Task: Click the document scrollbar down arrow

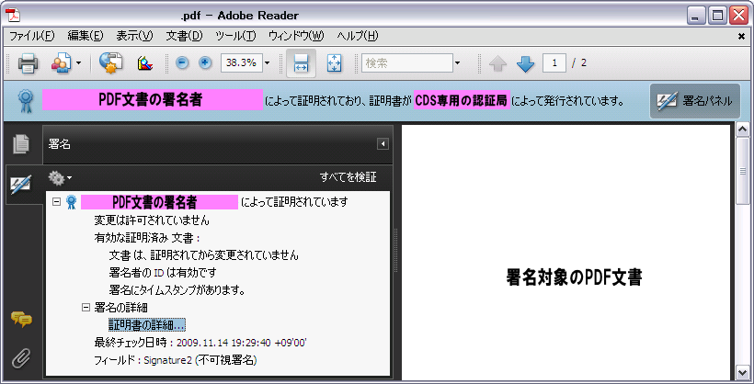Action: [x=743, y=371]
